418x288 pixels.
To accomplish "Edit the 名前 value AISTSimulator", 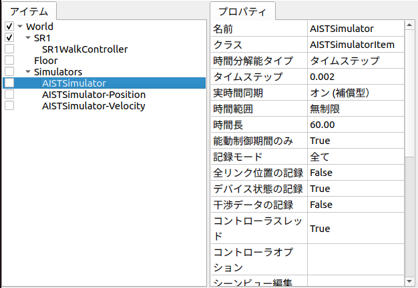I will point(356,29).
